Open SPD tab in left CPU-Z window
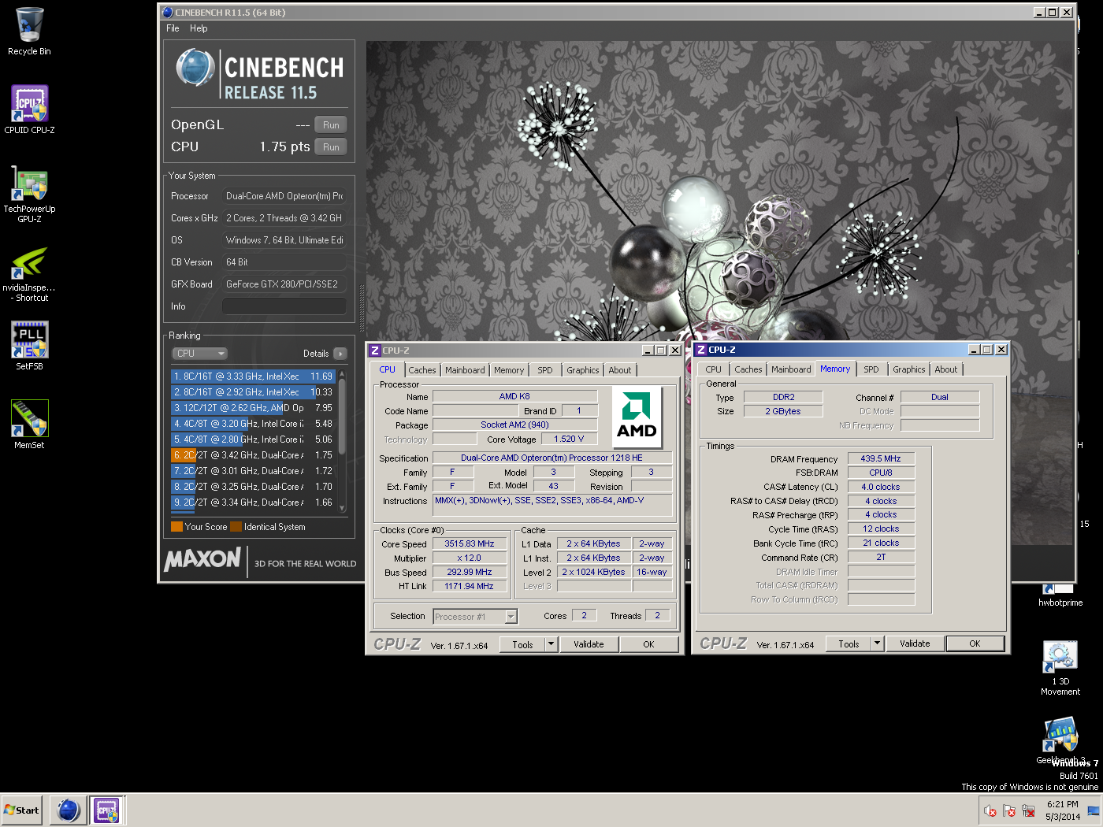The image size is (1103, 827). 545,370
